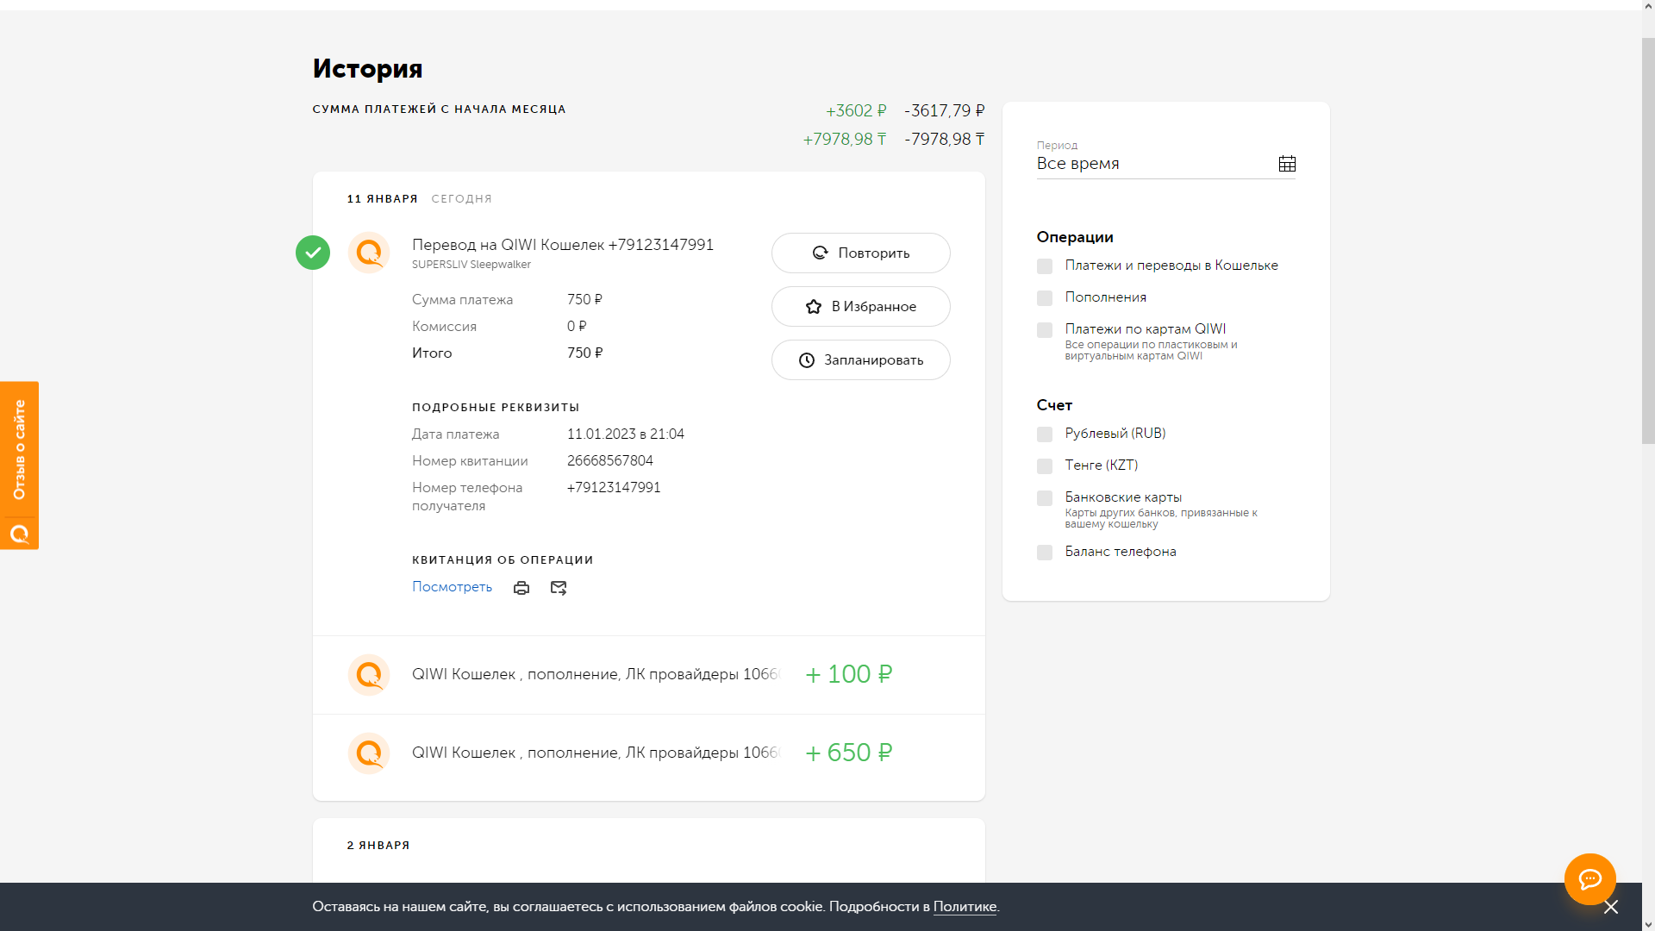This screenshot has height=931, width=1655.
Task: Click the Комиссия value 0 ₽
Action: coord(577,327)
